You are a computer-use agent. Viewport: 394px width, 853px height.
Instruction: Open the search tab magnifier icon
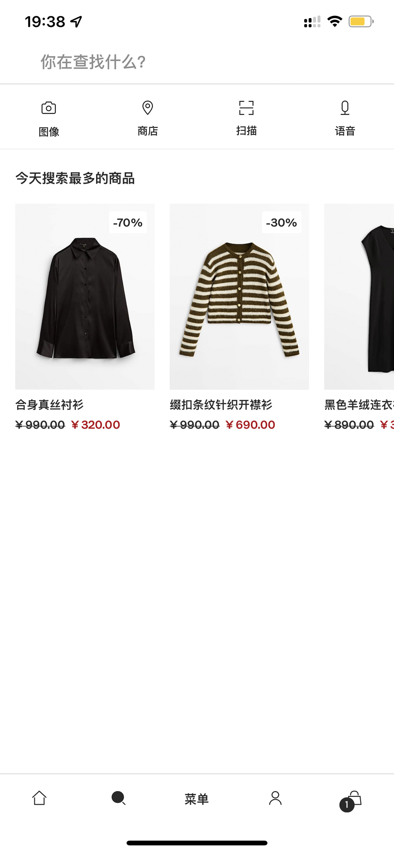point(119,798)
